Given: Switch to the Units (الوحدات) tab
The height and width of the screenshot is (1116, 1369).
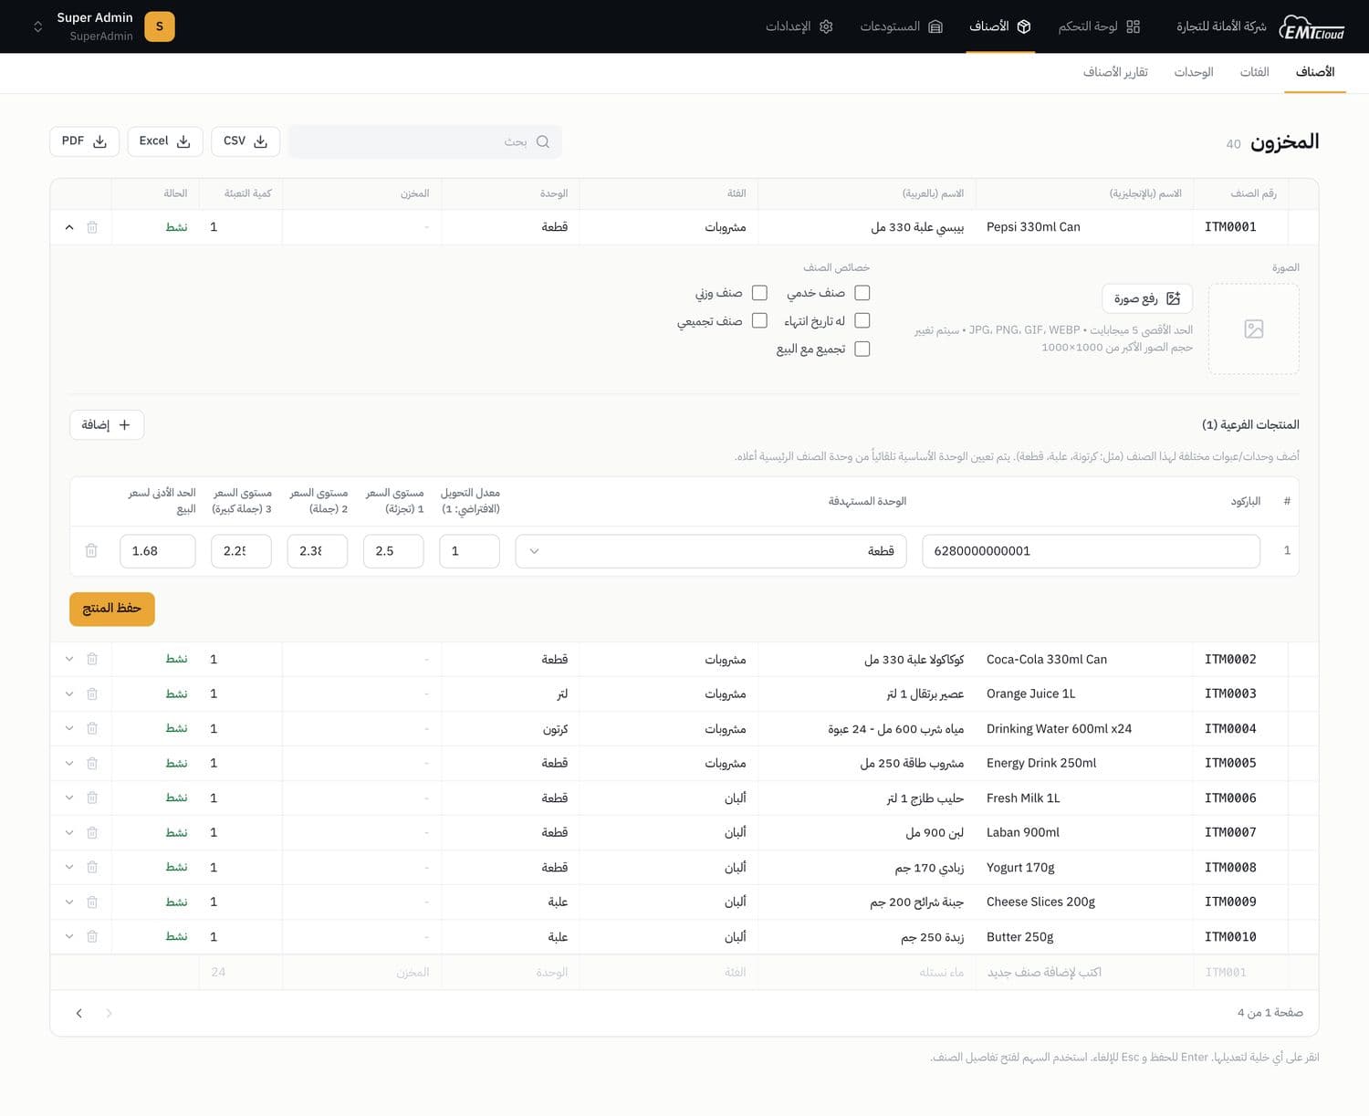Looking at the screenshot, I should pos(1193,72).
